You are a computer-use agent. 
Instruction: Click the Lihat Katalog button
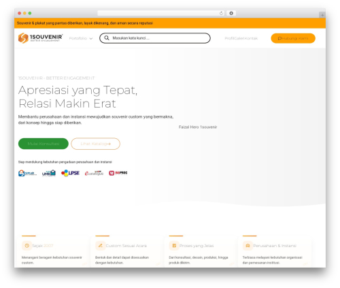(x=95, y=144)
